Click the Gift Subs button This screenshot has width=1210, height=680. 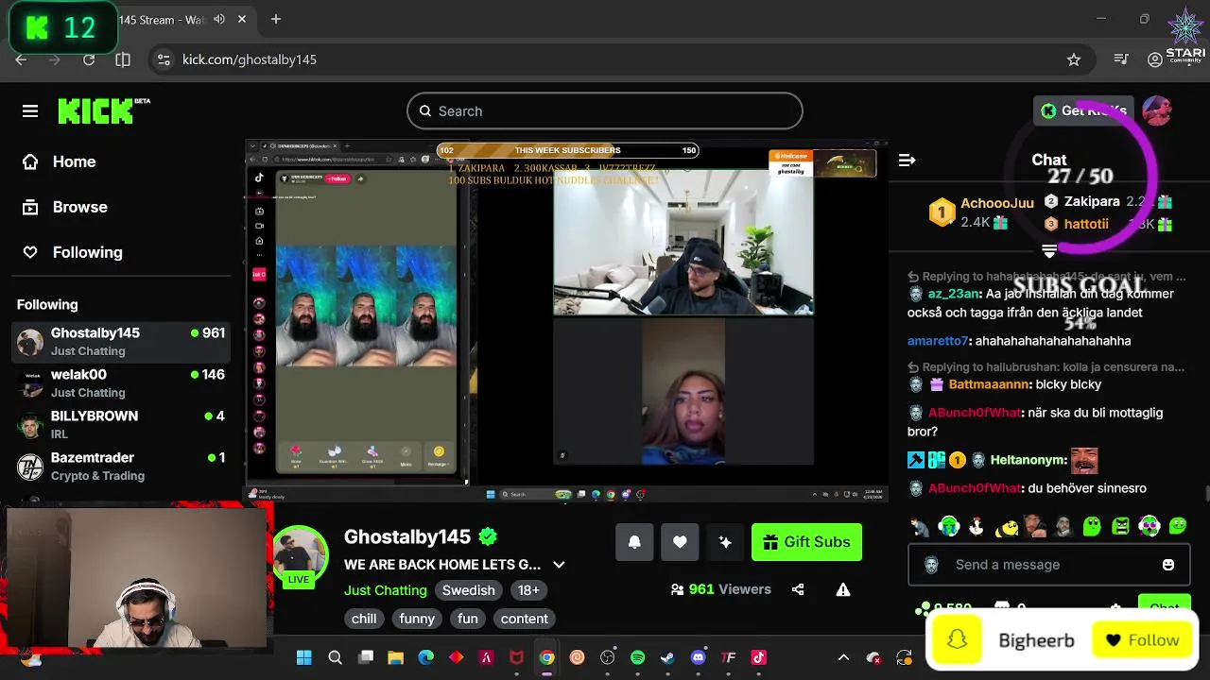(806, 542)
